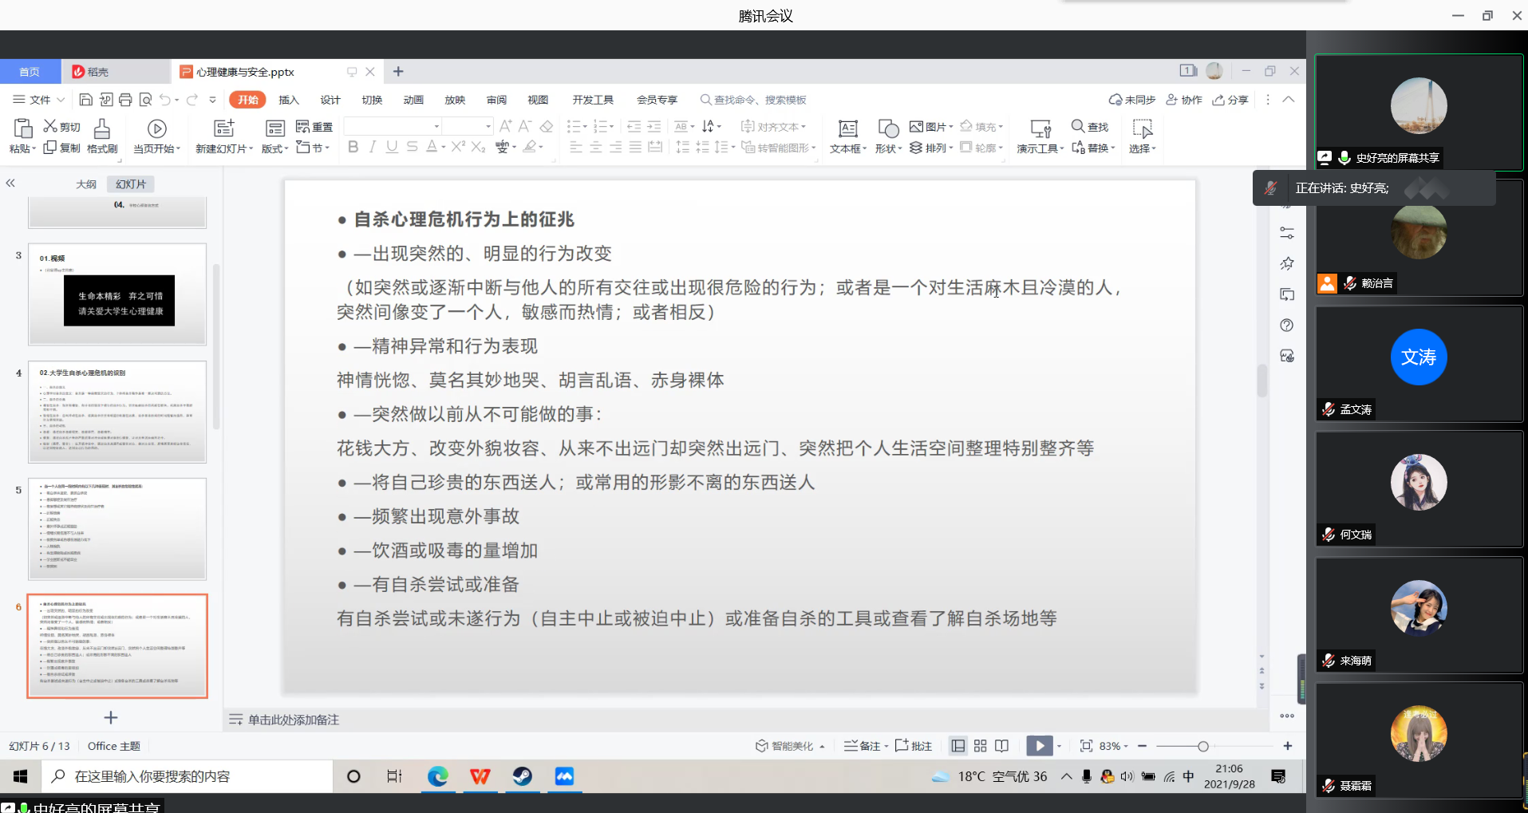Image resolution: width=1528 pixels, height=813 pixels.
Task: Switch to the Animation (动画) tab
Action: pyautogui.click(x=413, y=100)
